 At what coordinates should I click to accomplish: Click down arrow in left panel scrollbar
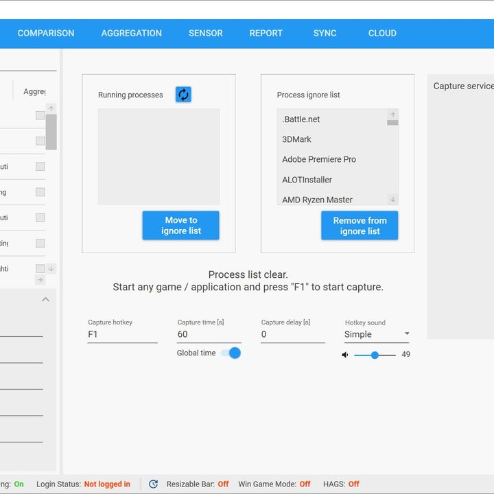(x=51, y=269)
